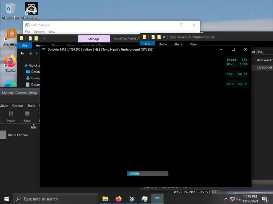Open Desktop folder in Explorer navigation pane
Image resolution: width=273 pixels, height=204 pixels.
coord(33,72)
